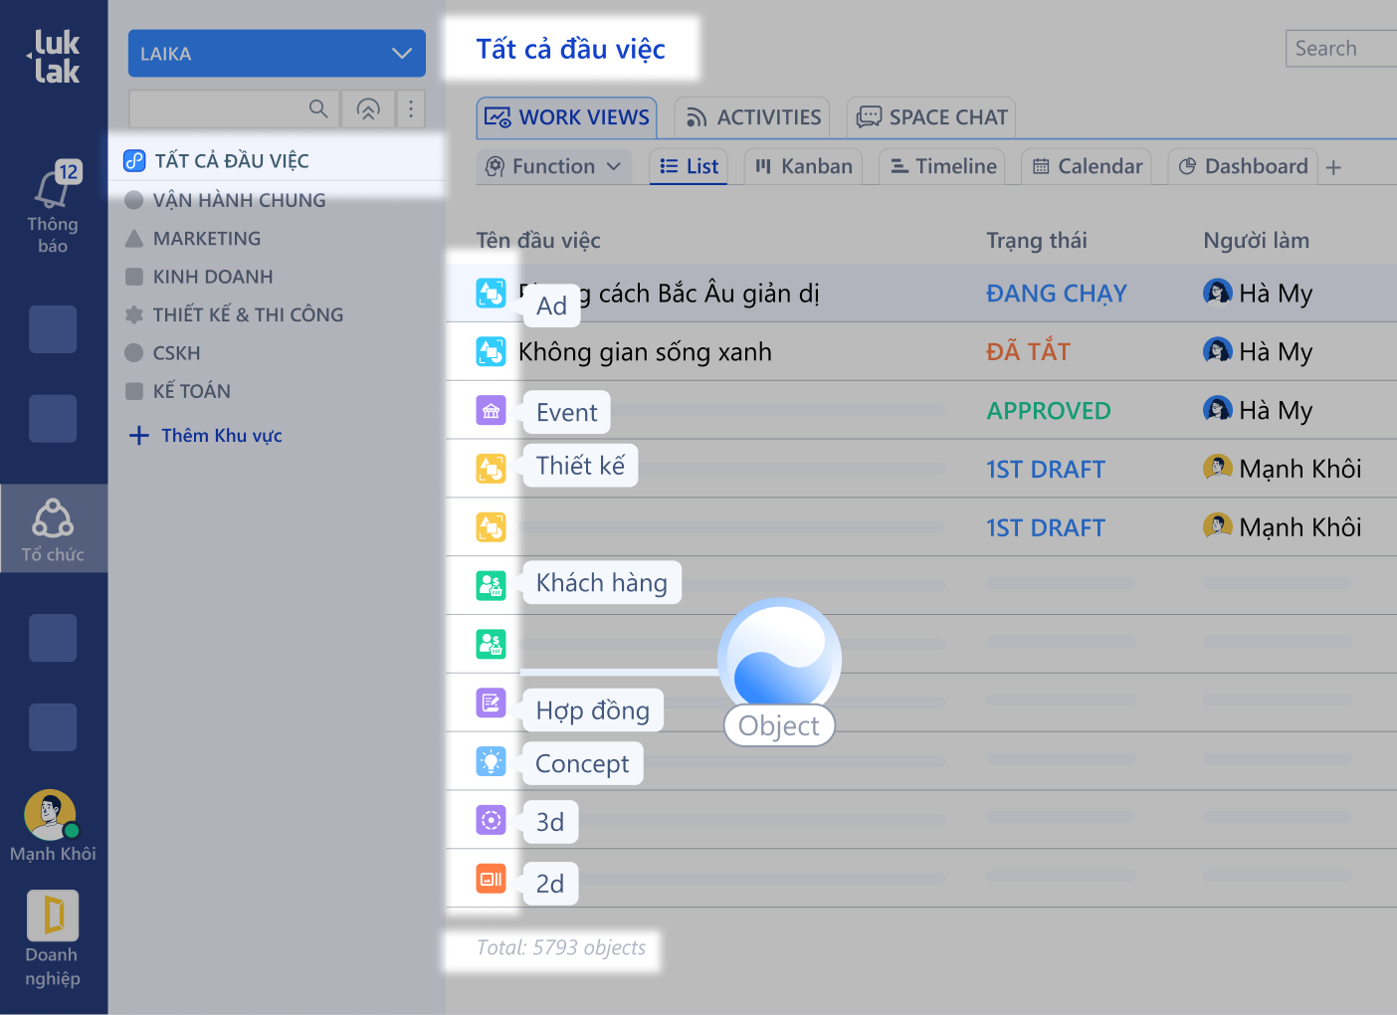The height and width of the screenshot is (1015, 1397).
Task: Click Thêm Khu vực to add area
Action: coord(207,436)
